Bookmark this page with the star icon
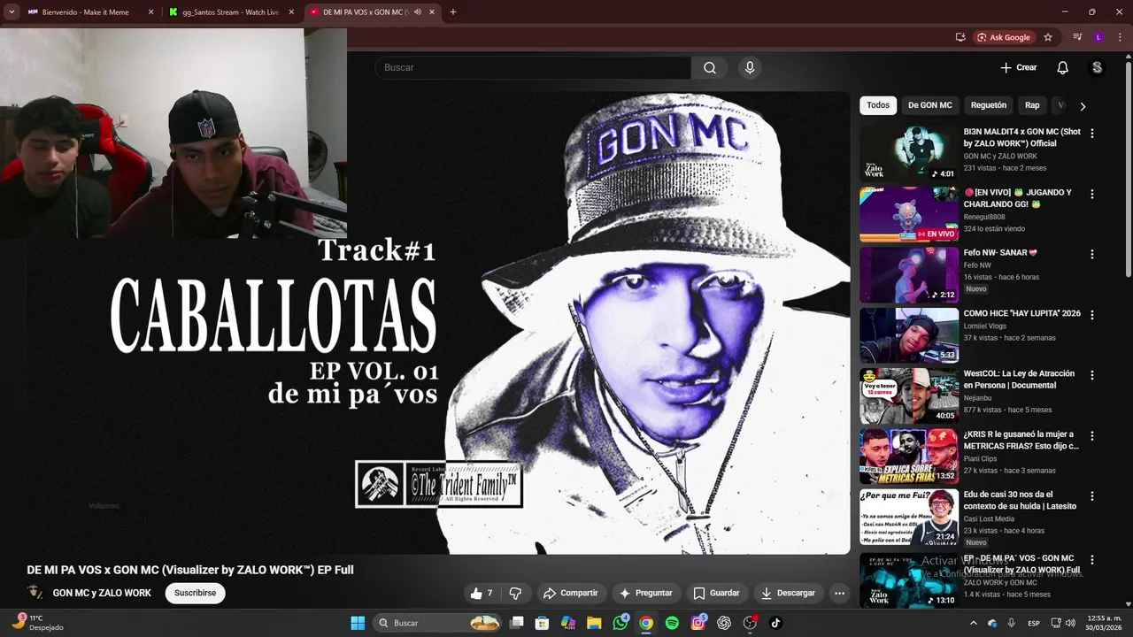Viewport: 1133px width, 637px height. [1048, 37]
